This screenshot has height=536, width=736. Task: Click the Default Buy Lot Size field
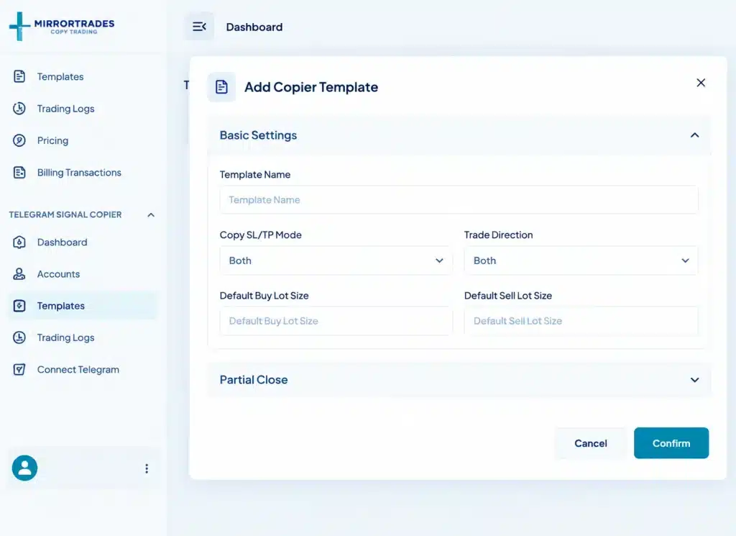336,321
